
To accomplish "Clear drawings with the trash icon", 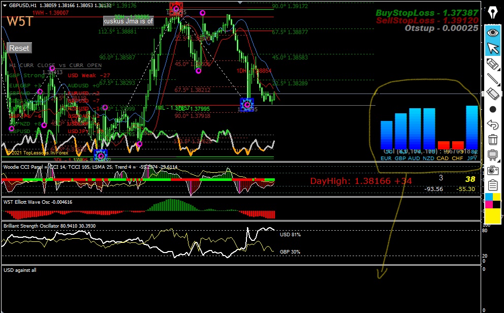I will coord(492,139).
